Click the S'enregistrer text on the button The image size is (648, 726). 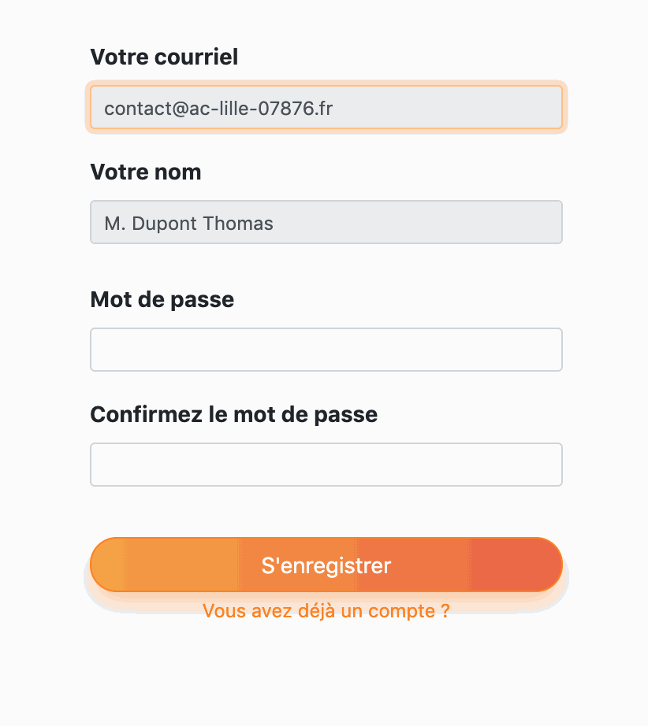[326, 565]
